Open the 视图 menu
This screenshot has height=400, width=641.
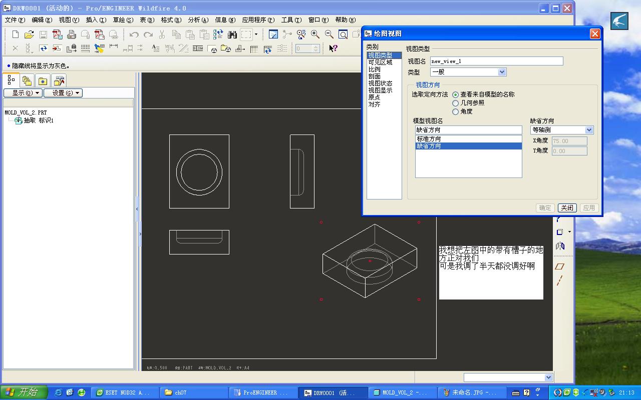click(x=69, y=20)
